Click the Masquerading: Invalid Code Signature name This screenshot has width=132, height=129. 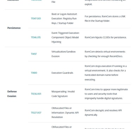pyautogui.click(x=63, y=94)
